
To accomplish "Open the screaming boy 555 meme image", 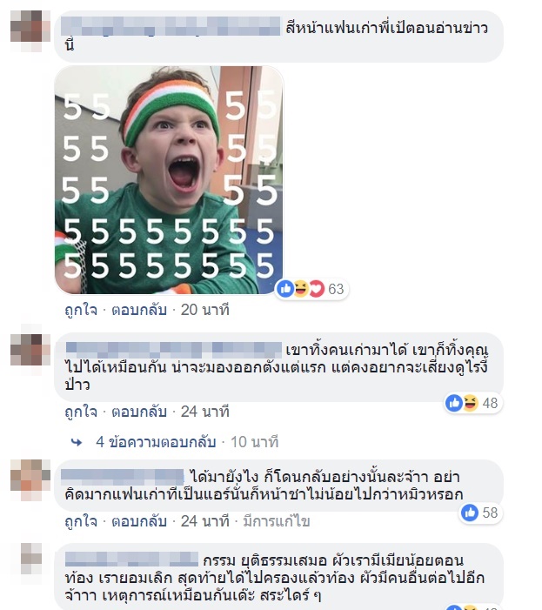I will [x=169, y=180].
